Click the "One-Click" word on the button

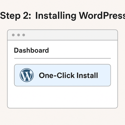coord(57,75)
